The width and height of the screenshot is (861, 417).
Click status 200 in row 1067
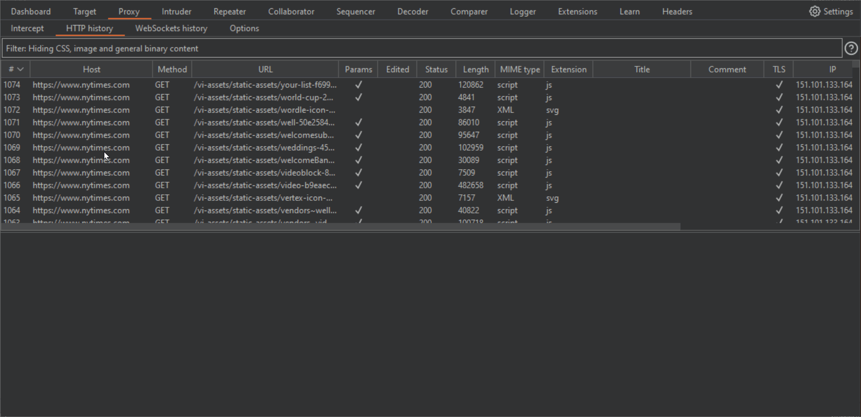click(x=425, y=172)
